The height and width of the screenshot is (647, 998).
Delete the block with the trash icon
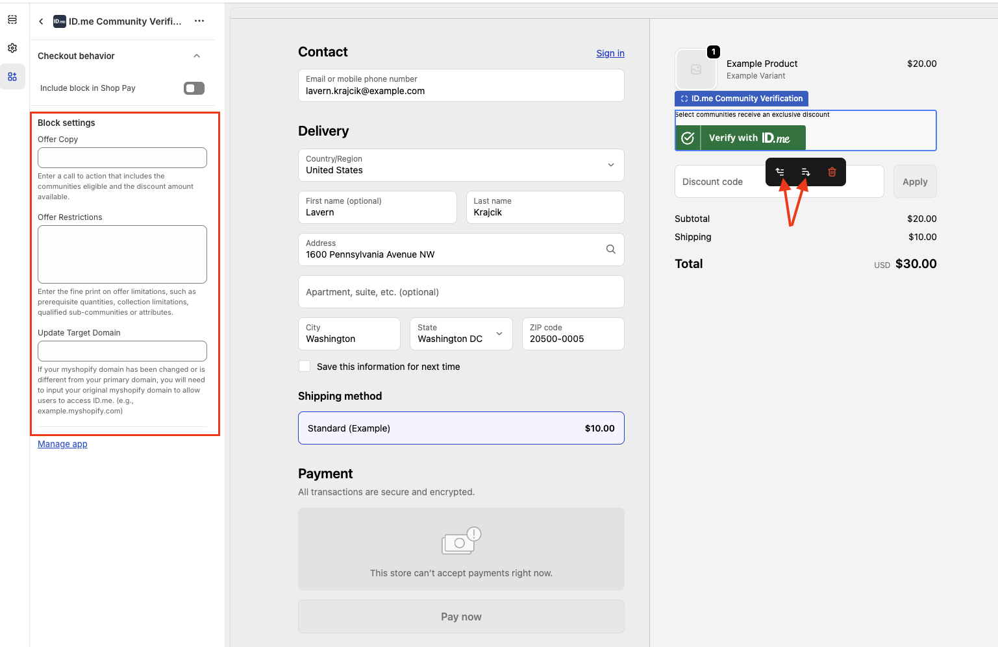pyautogui.click(x=832, y=171)
